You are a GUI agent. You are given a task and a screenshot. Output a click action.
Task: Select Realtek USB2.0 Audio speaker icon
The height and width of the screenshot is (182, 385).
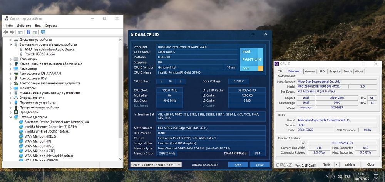pyautogui.click(x=21, y=54)
